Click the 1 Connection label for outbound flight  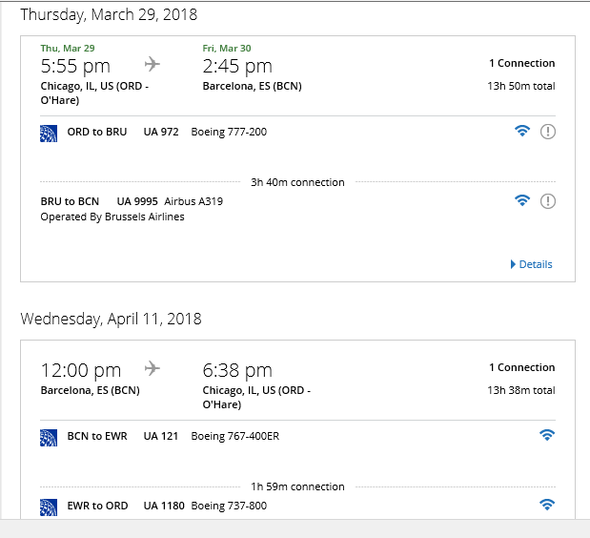522,63
